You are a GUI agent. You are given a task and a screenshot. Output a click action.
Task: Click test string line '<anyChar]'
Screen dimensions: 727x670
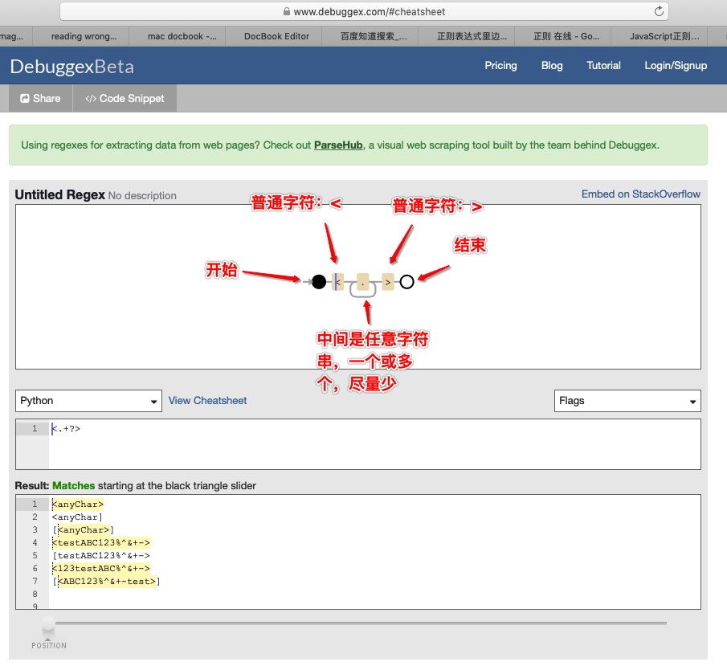[77, 517]
